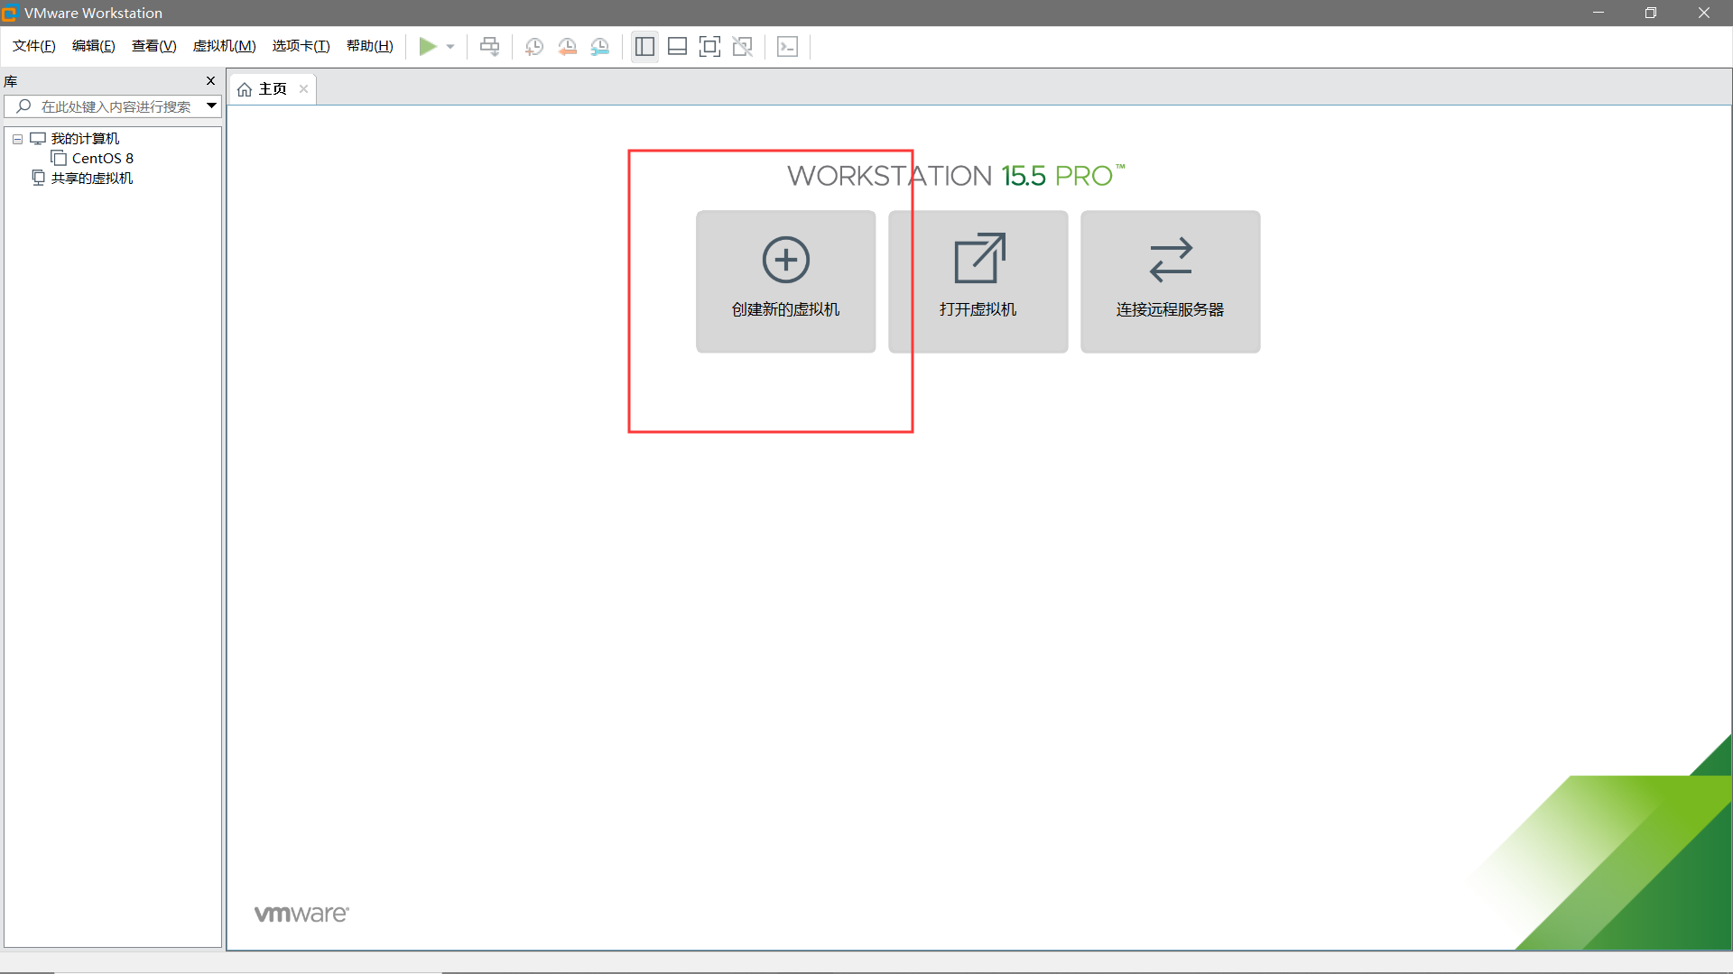Expand the library search filter dropdown
Image resolution: width=1733 pixels, height=974 pixels.
(211, 106)
